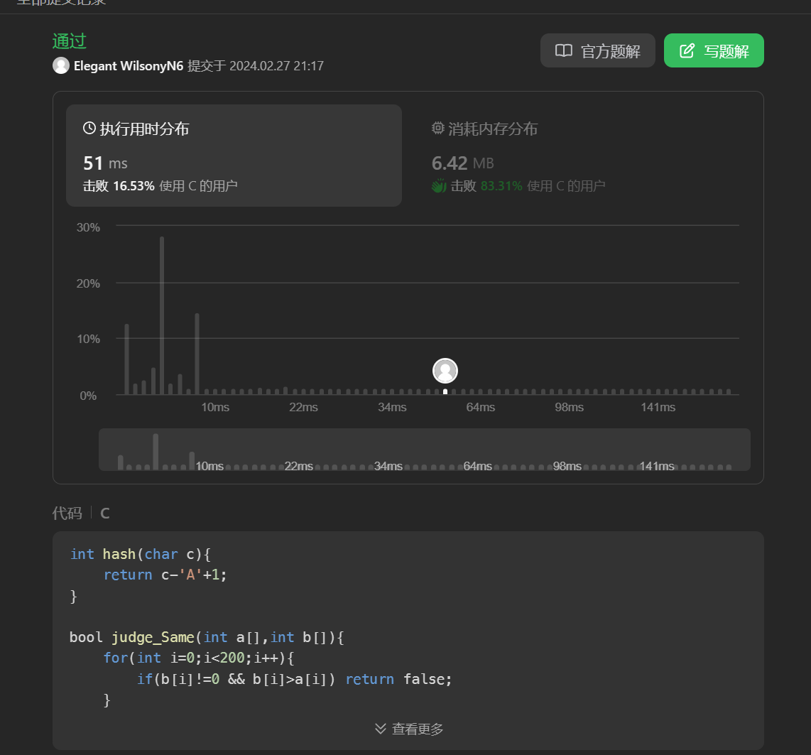This screenshot has width=811, height=755.
Task: Switch to the 执行用时分布 runtime panel
Action: pyautogui.click(x=234, y=156)
